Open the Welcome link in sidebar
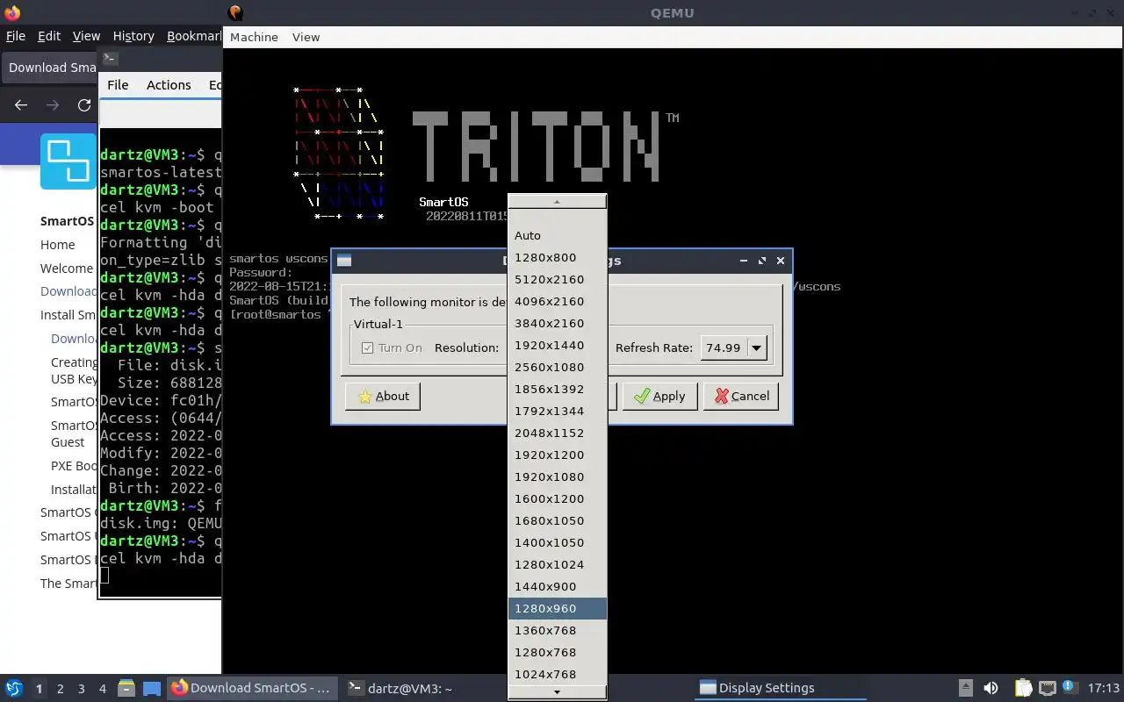Image resolution: width=1124 pixels, height=702 pixels. [x=67, y=269]
